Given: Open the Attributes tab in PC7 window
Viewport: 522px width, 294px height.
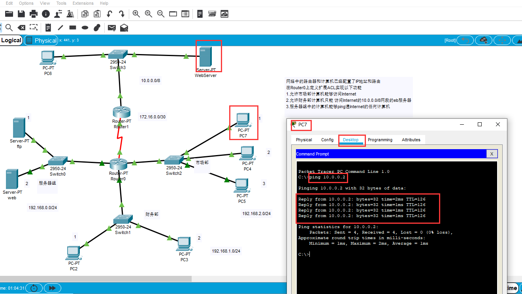Looking at the screenshot, I should (x=411, y=140).
